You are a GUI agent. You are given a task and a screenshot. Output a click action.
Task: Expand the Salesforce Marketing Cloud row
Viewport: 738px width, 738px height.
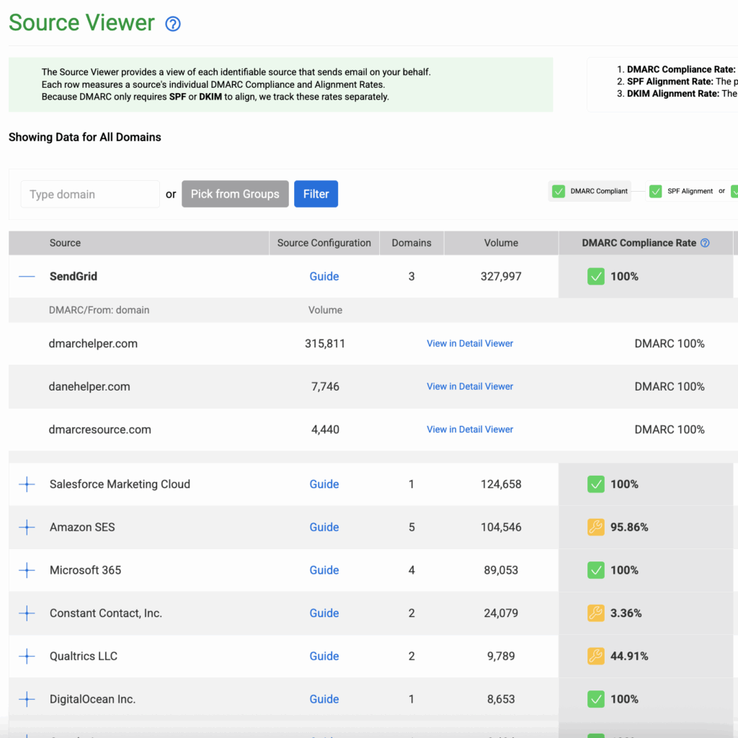tap(27, 484)
